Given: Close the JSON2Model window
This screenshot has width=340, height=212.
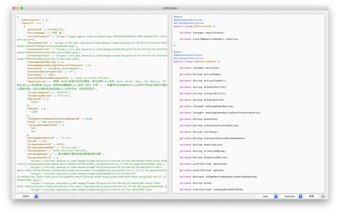Looking at the screenshot, I should [x=14, y=8].
